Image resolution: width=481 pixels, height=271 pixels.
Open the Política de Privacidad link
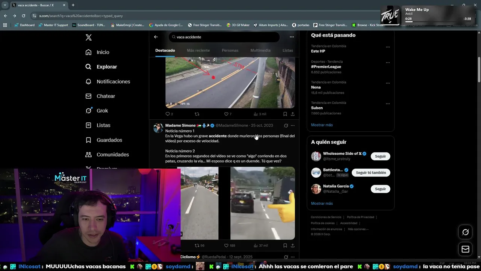coord(360,217)
